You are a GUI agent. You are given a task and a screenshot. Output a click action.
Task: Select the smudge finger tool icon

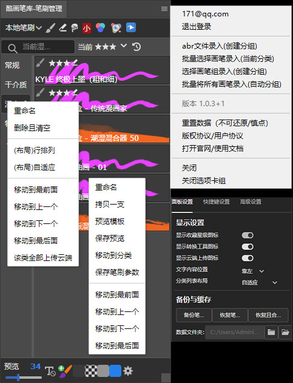[75, 28]
